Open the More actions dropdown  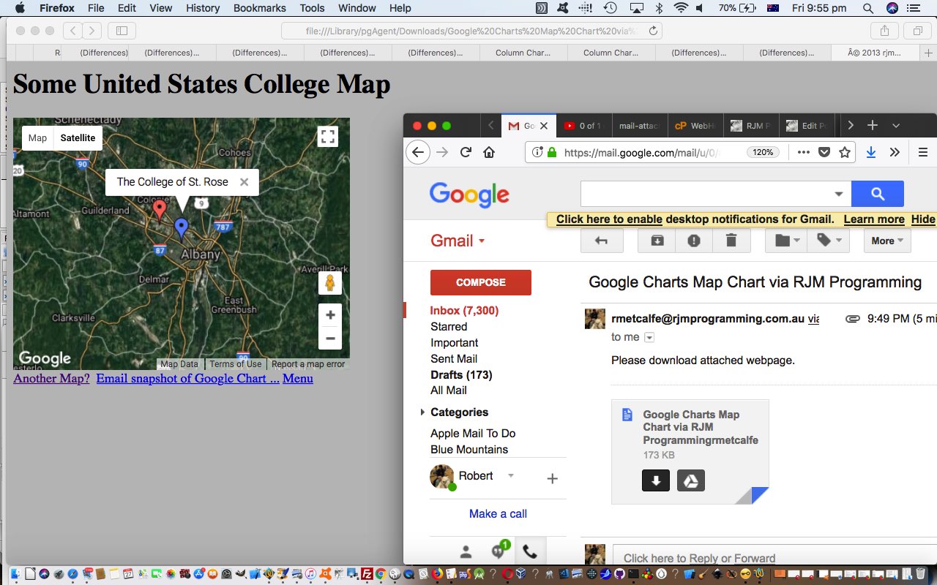887,241
